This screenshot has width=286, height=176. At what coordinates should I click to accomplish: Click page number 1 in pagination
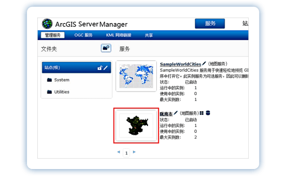click(x=126, y=153)
